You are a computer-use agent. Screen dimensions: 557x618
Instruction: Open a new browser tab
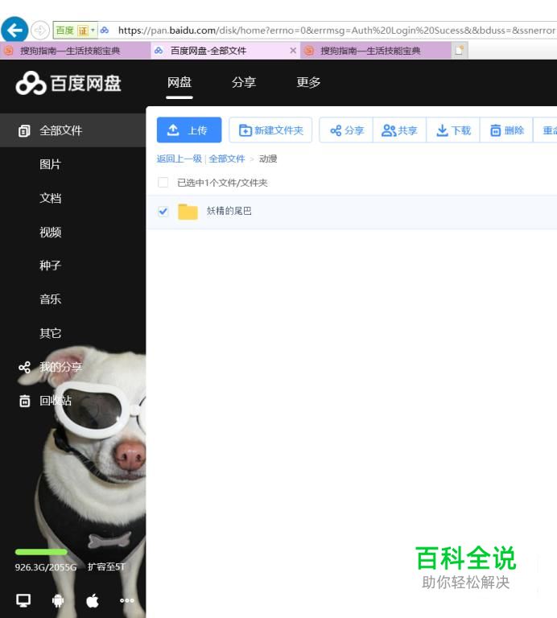click(x=460, y=51)
